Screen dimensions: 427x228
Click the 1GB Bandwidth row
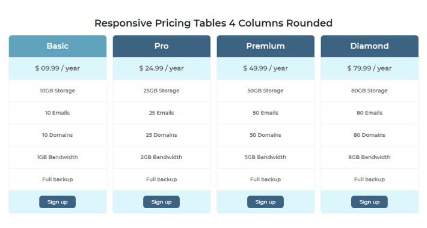58,157
